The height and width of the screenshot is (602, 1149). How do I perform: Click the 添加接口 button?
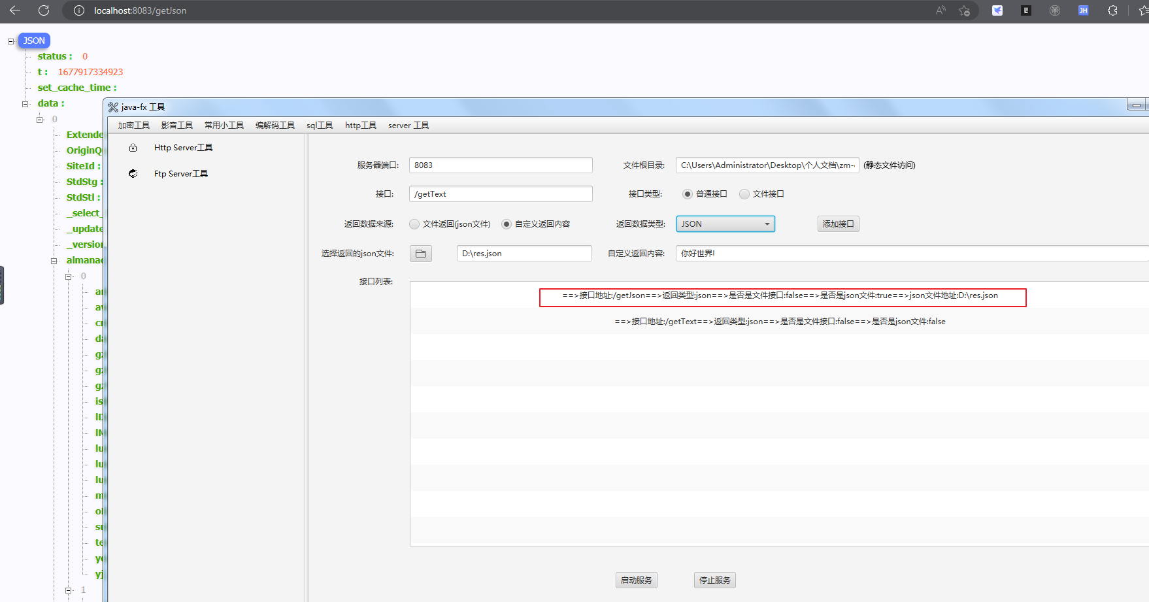[838, 224]
